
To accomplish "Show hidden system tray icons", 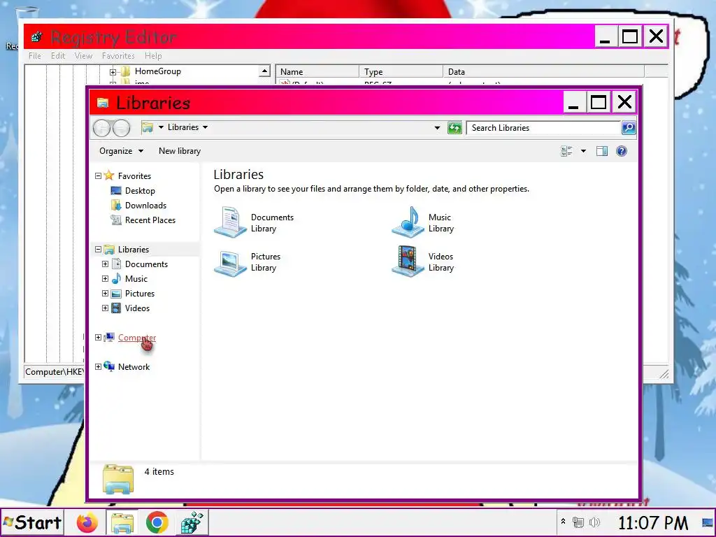I will (x=563, y=521).
